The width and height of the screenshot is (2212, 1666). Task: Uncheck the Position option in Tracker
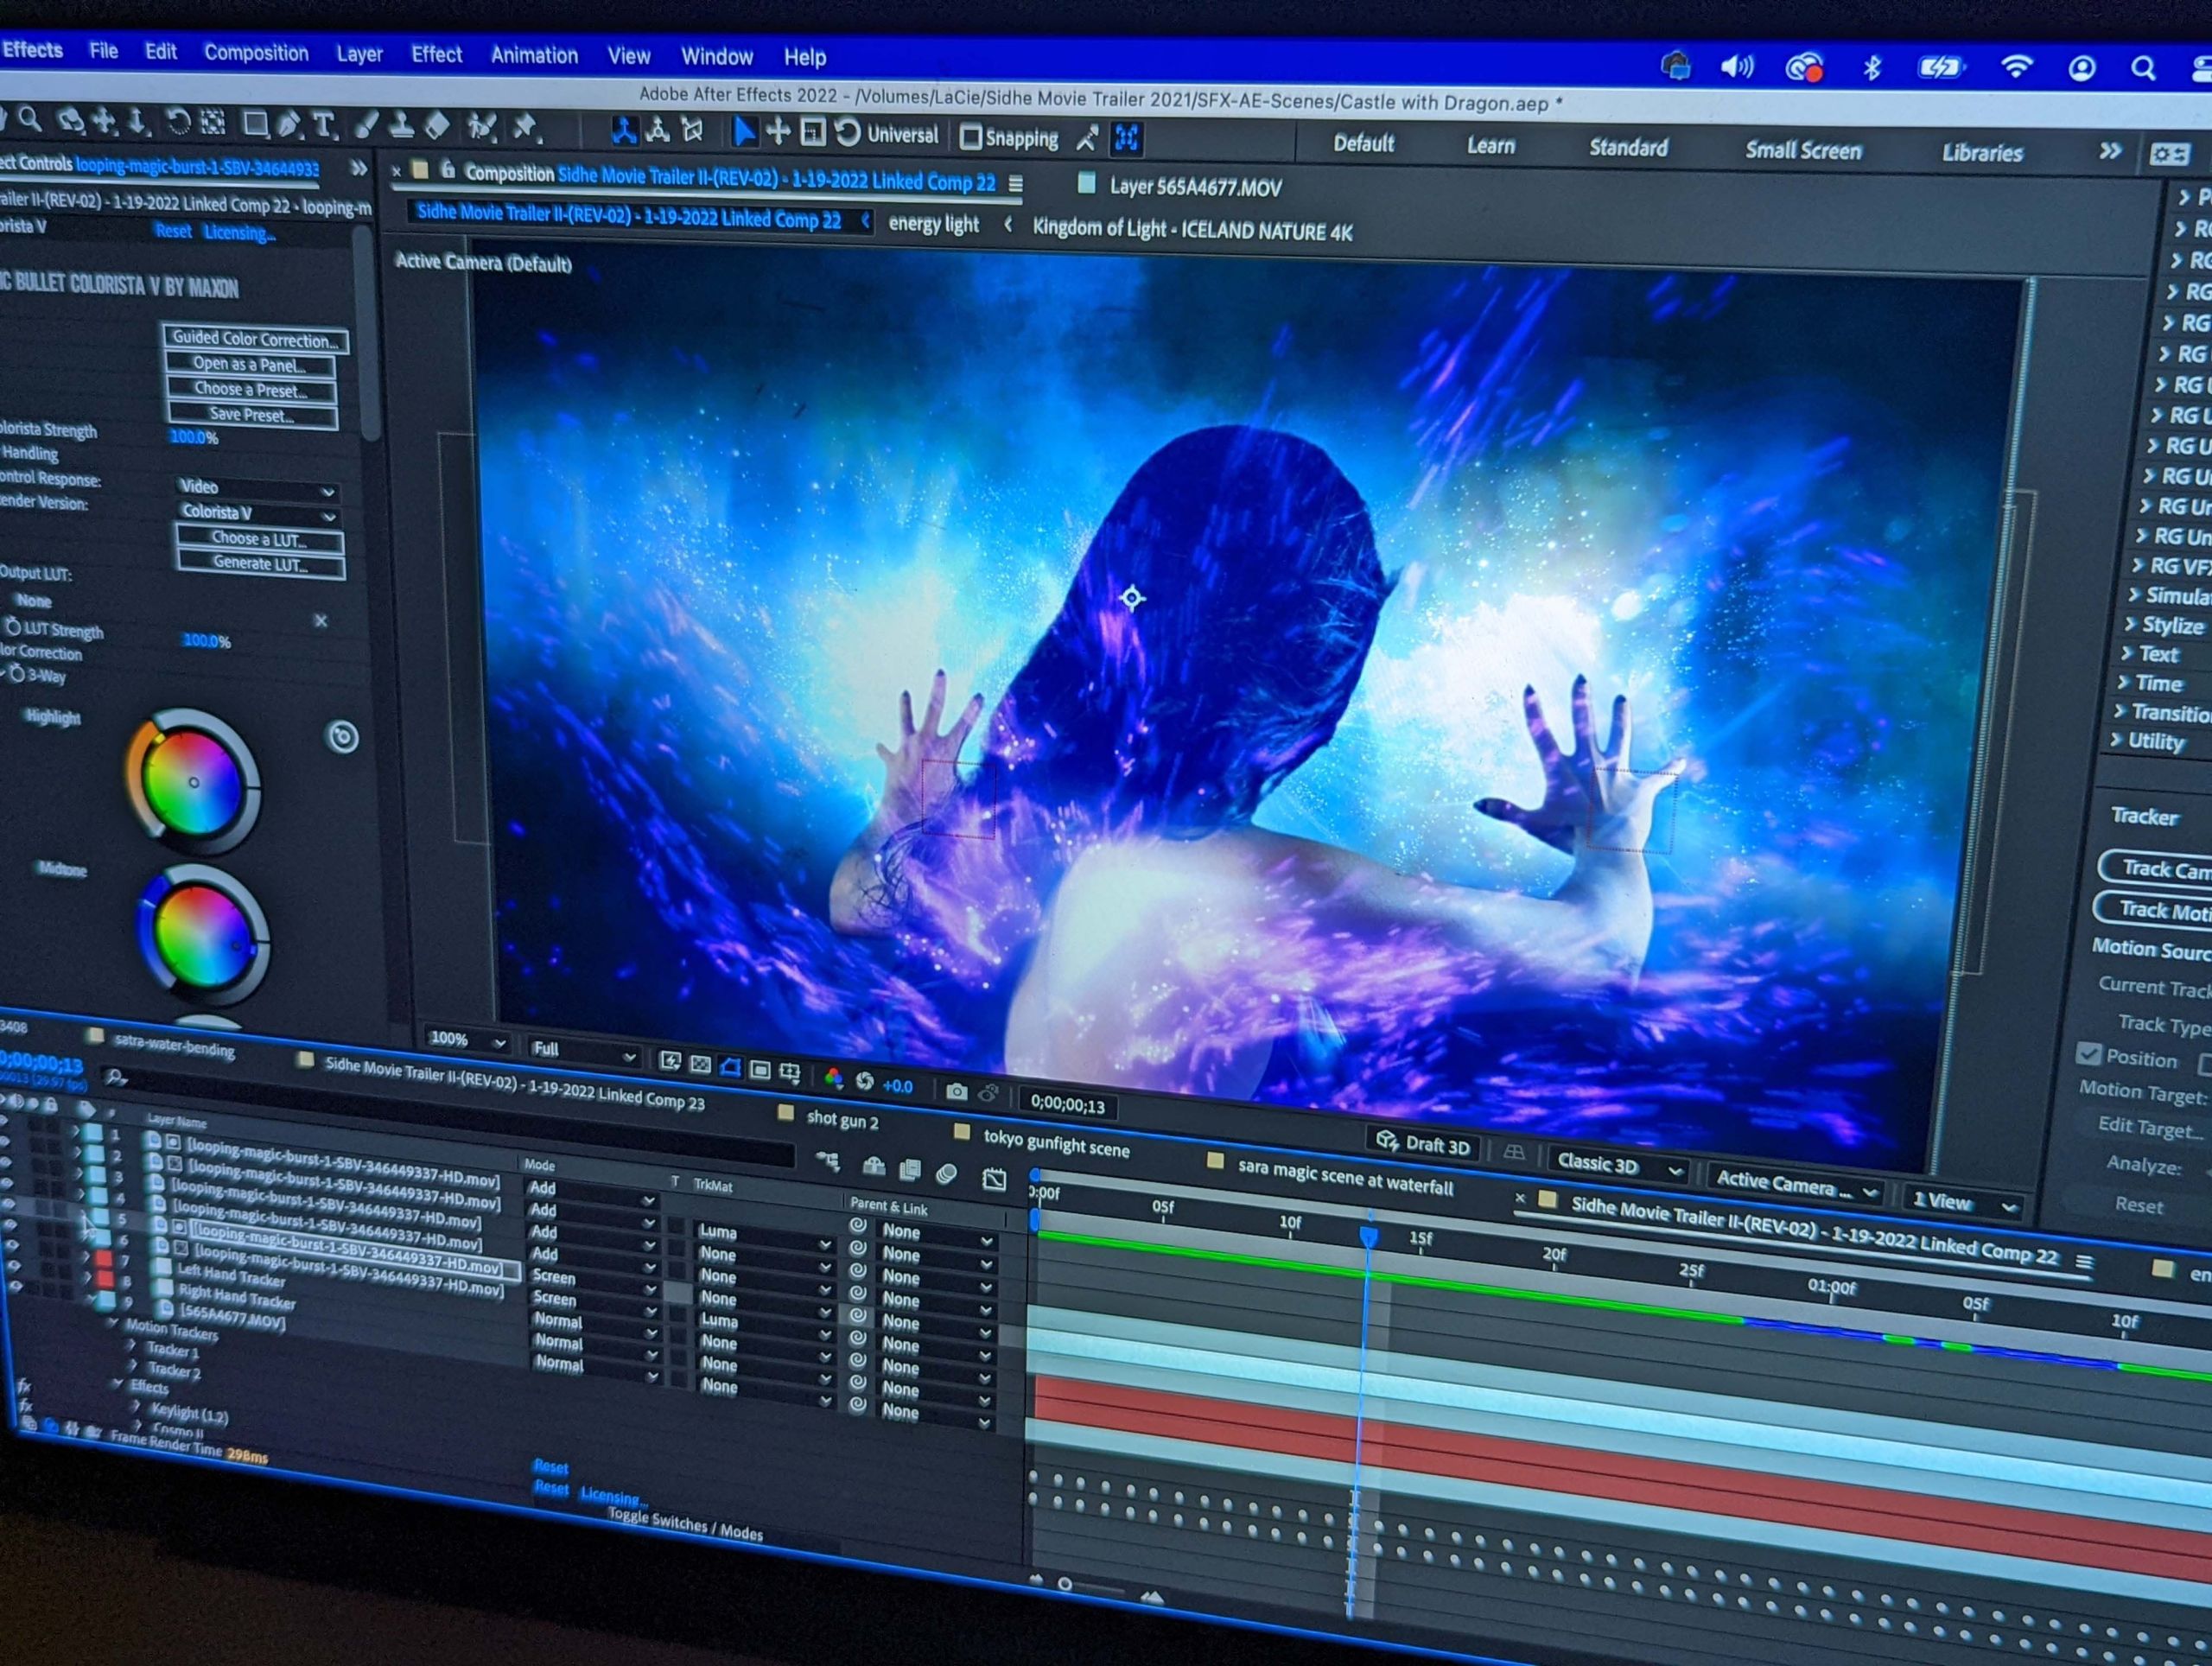[2088, 1053]
